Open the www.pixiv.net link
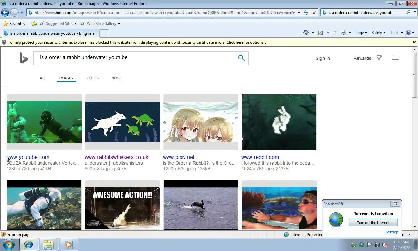This screenshot has height=251, width=418. coord(179,157)
